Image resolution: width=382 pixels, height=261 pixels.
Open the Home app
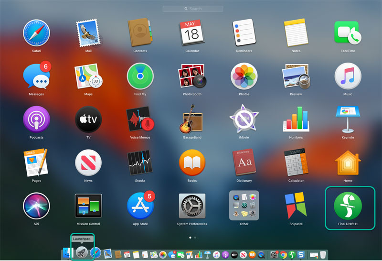coord(348,163)
